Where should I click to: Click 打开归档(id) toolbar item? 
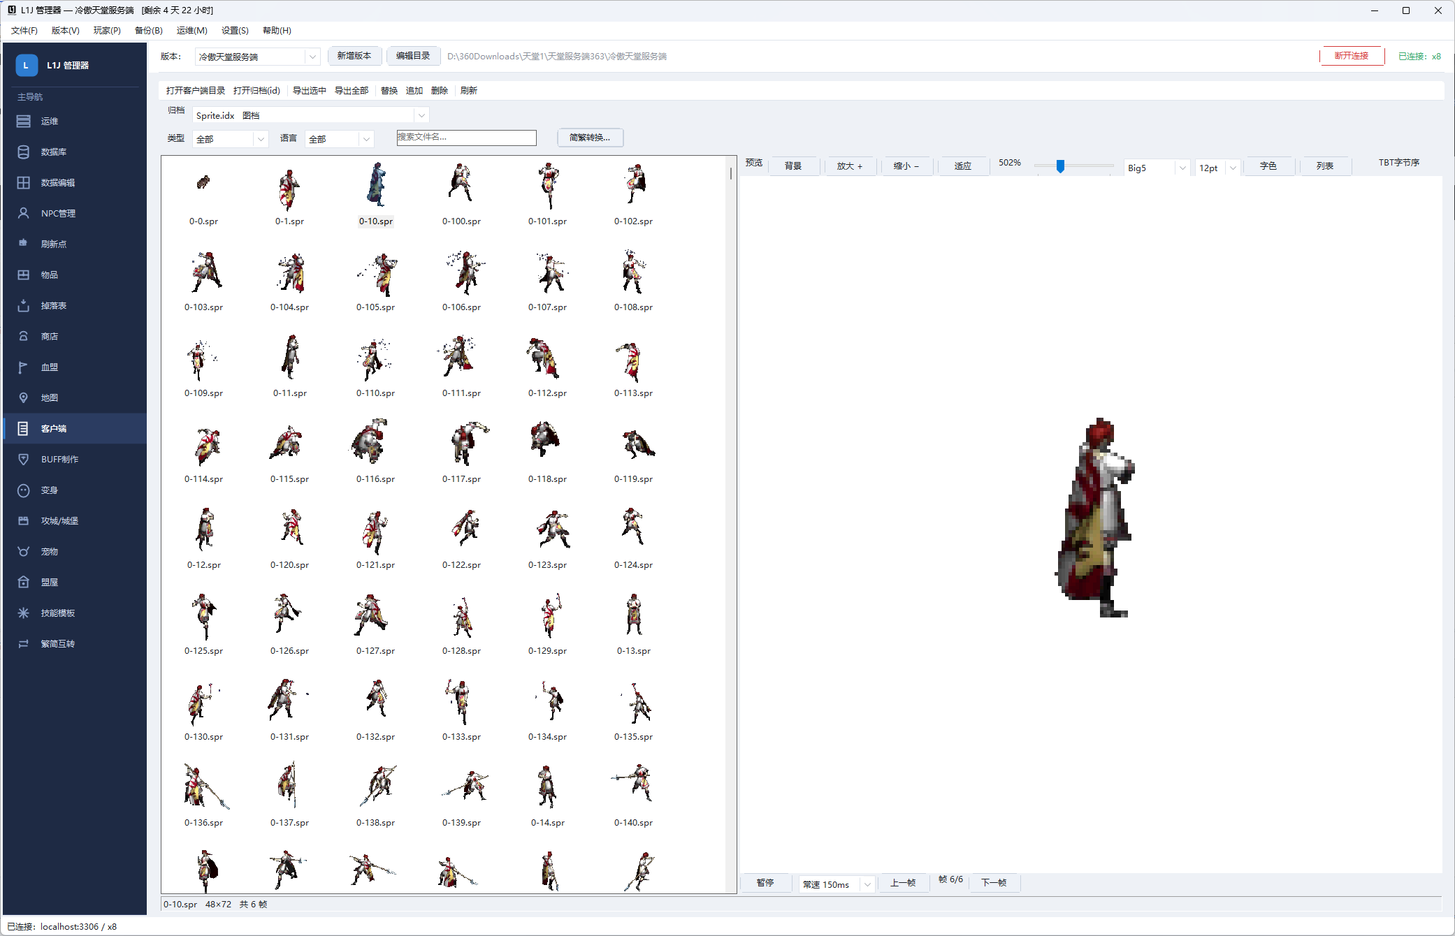point(256,90)
